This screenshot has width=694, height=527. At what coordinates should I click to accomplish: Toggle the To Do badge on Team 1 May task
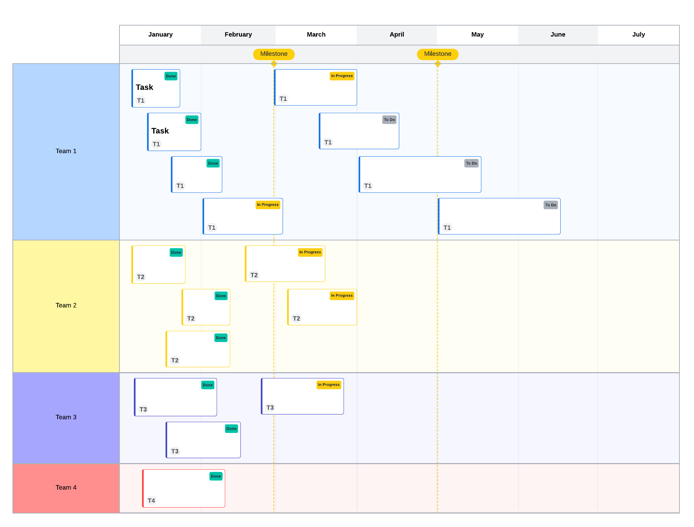[550, 205]
